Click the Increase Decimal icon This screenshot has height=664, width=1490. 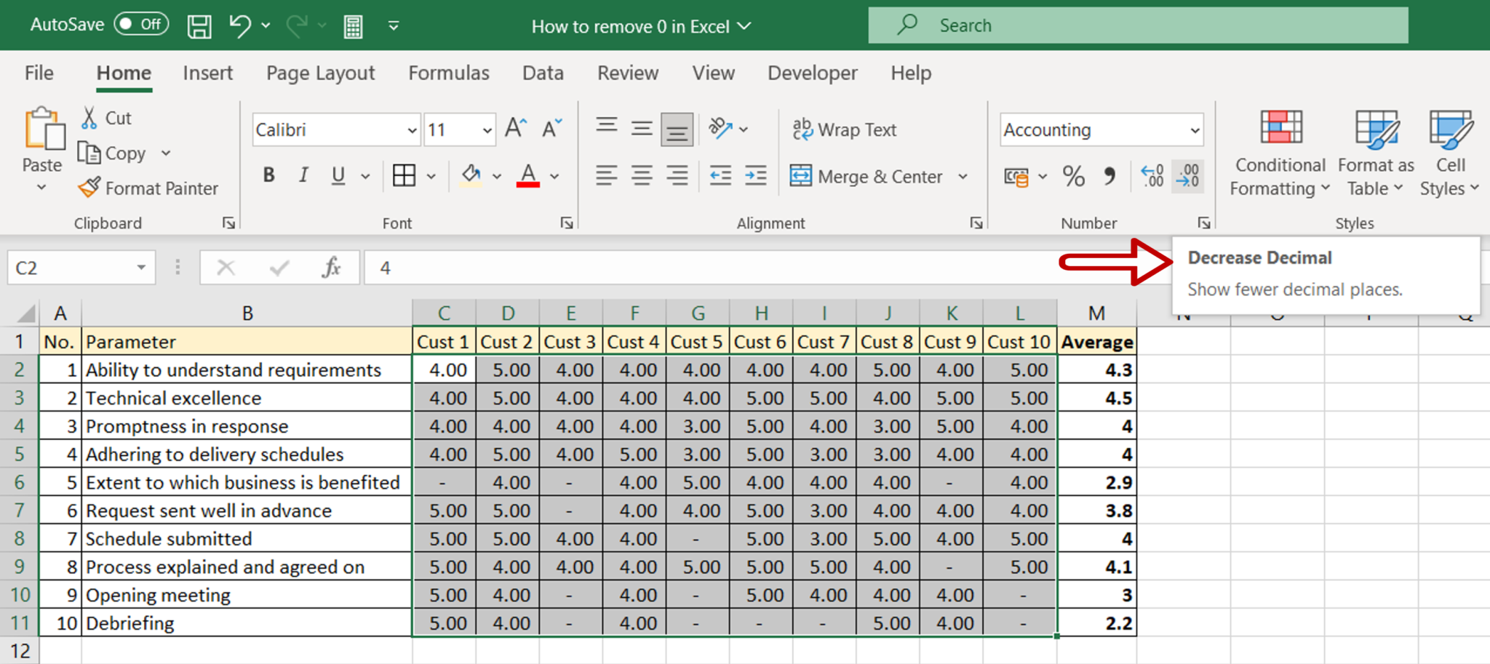click(1152, 176)
